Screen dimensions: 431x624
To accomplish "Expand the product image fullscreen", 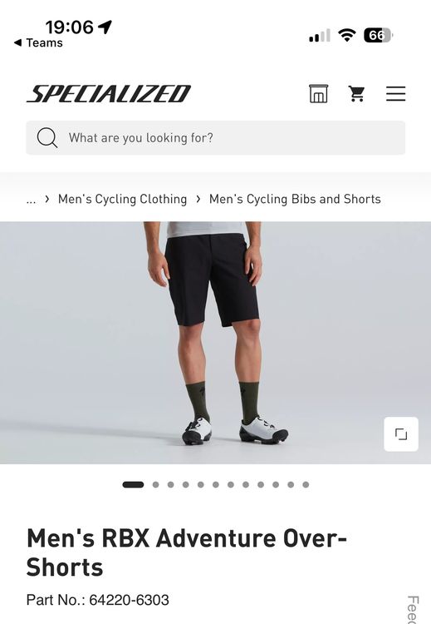I will (401, 433).
